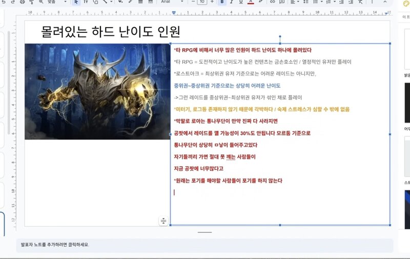This screenshot has height=259, width=410.
Task: Open line and paragraph spacing options
Action: [305, 2]
